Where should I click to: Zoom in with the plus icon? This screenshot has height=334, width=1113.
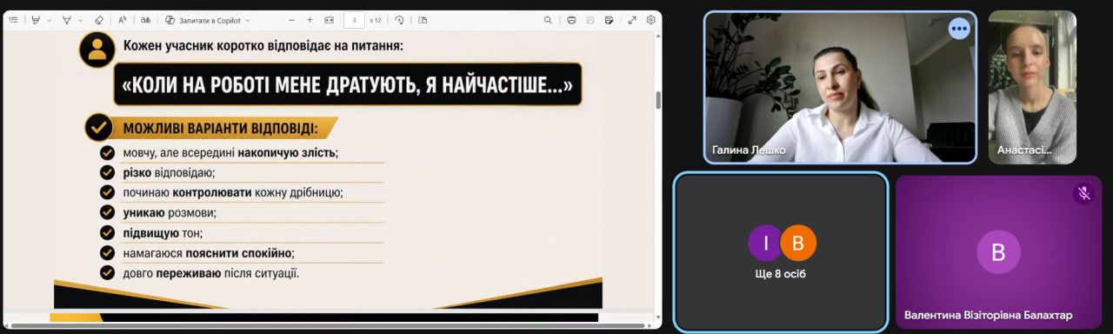pos(310,19)
